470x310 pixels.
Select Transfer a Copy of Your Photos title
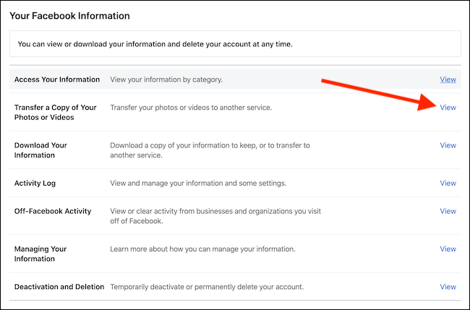[55, 112]
